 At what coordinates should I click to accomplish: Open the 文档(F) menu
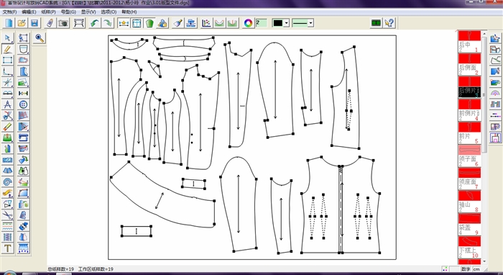tap(9, 12)
